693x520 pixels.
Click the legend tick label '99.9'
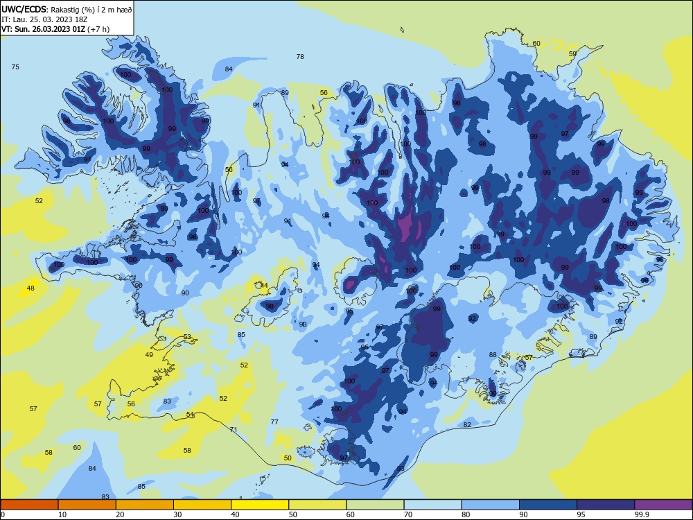(642, 514)
